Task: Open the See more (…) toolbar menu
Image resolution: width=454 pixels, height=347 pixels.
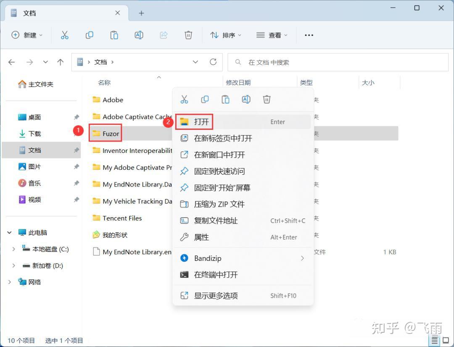Action: [x=309, y=35]
